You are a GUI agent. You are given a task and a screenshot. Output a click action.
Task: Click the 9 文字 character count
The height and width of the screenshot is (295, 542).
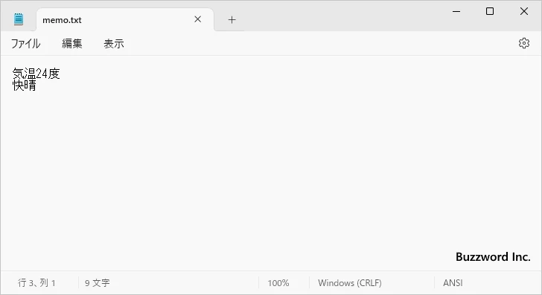pos(97,283)
